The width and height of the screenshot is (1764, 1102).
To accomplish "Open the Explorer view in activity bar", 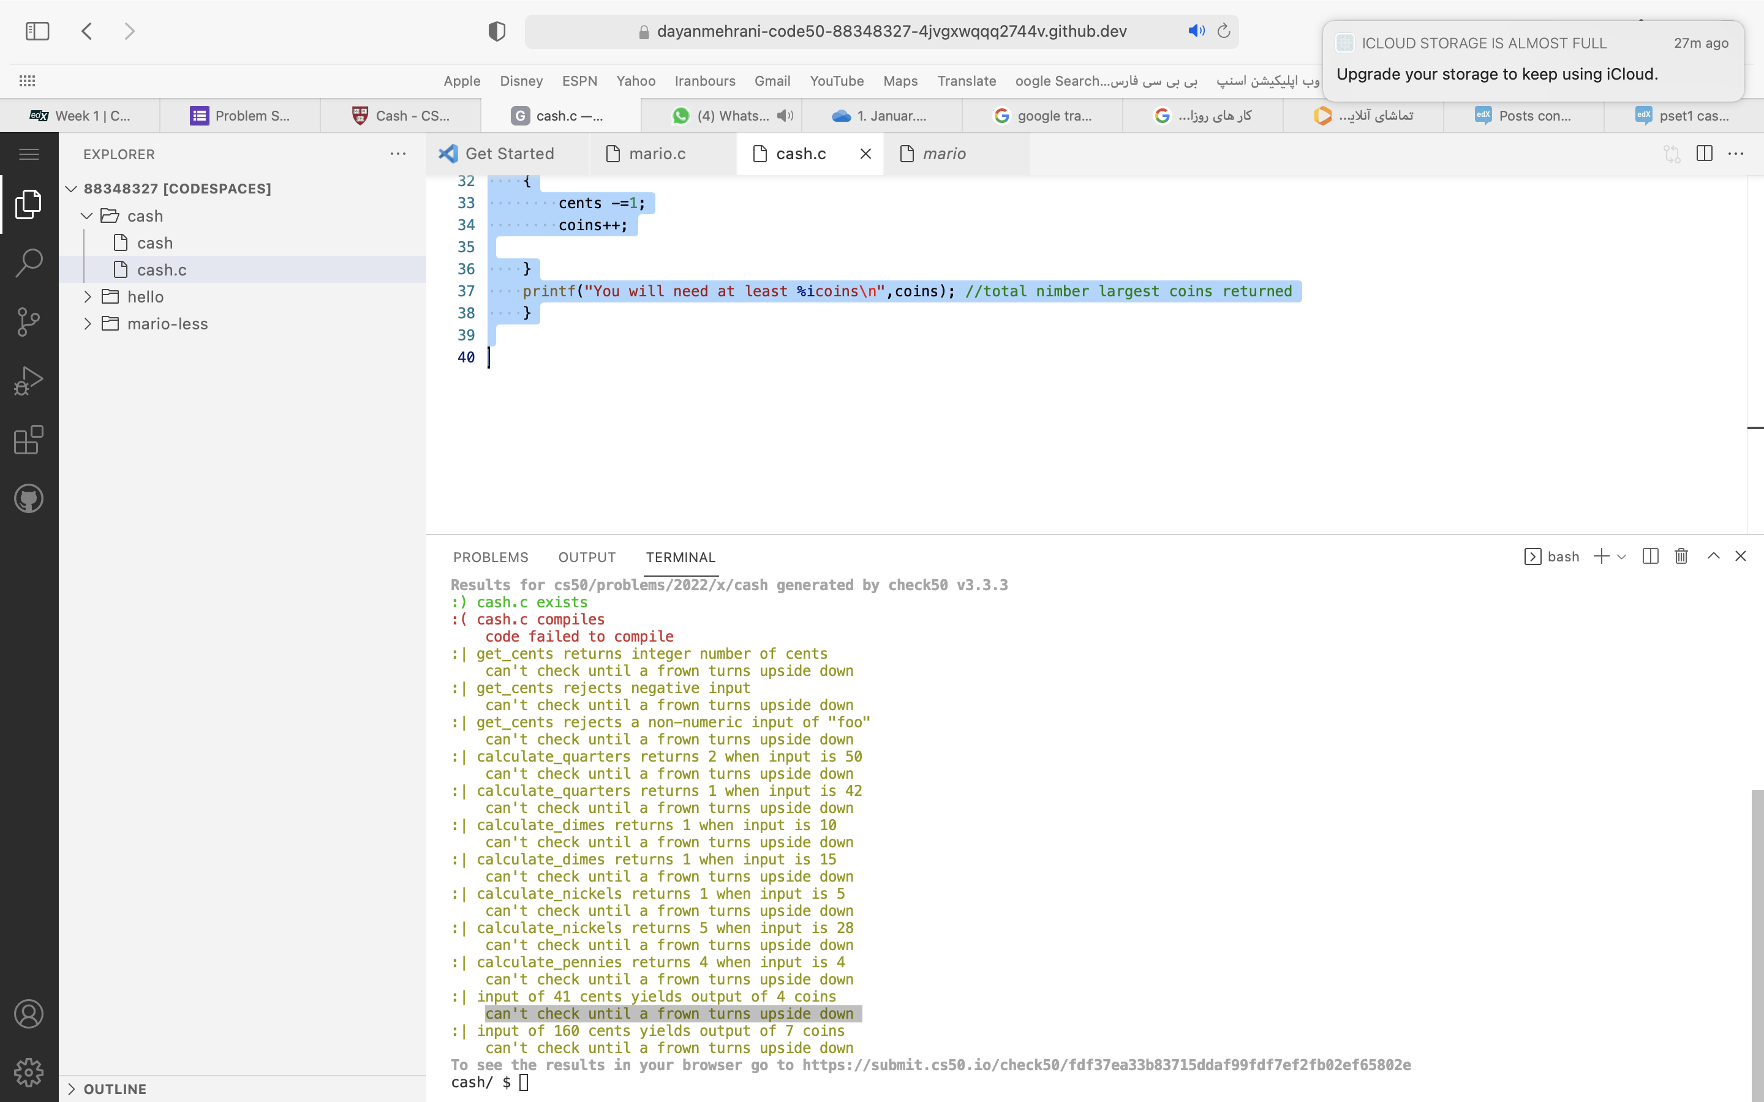I will pyautogui.click(x=28, y=204).
